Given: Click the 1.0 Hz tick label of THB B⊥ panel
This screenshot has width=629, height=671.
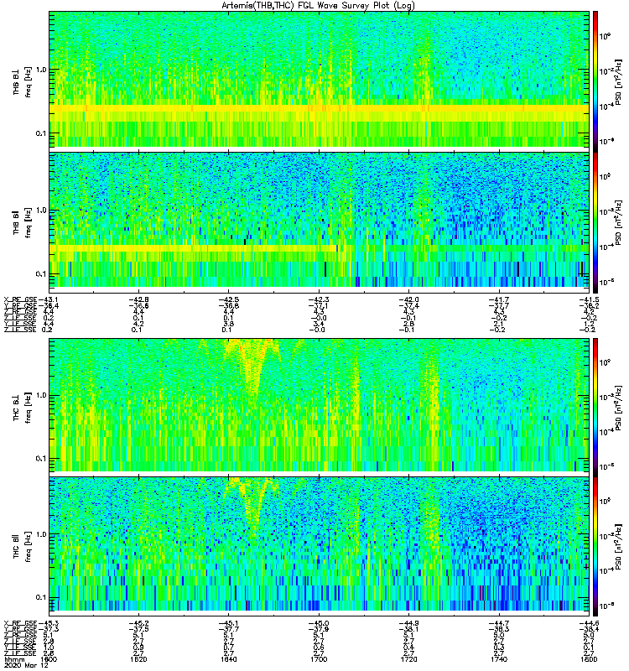Looking at the screenshot, I should click(x=41, y=70).
